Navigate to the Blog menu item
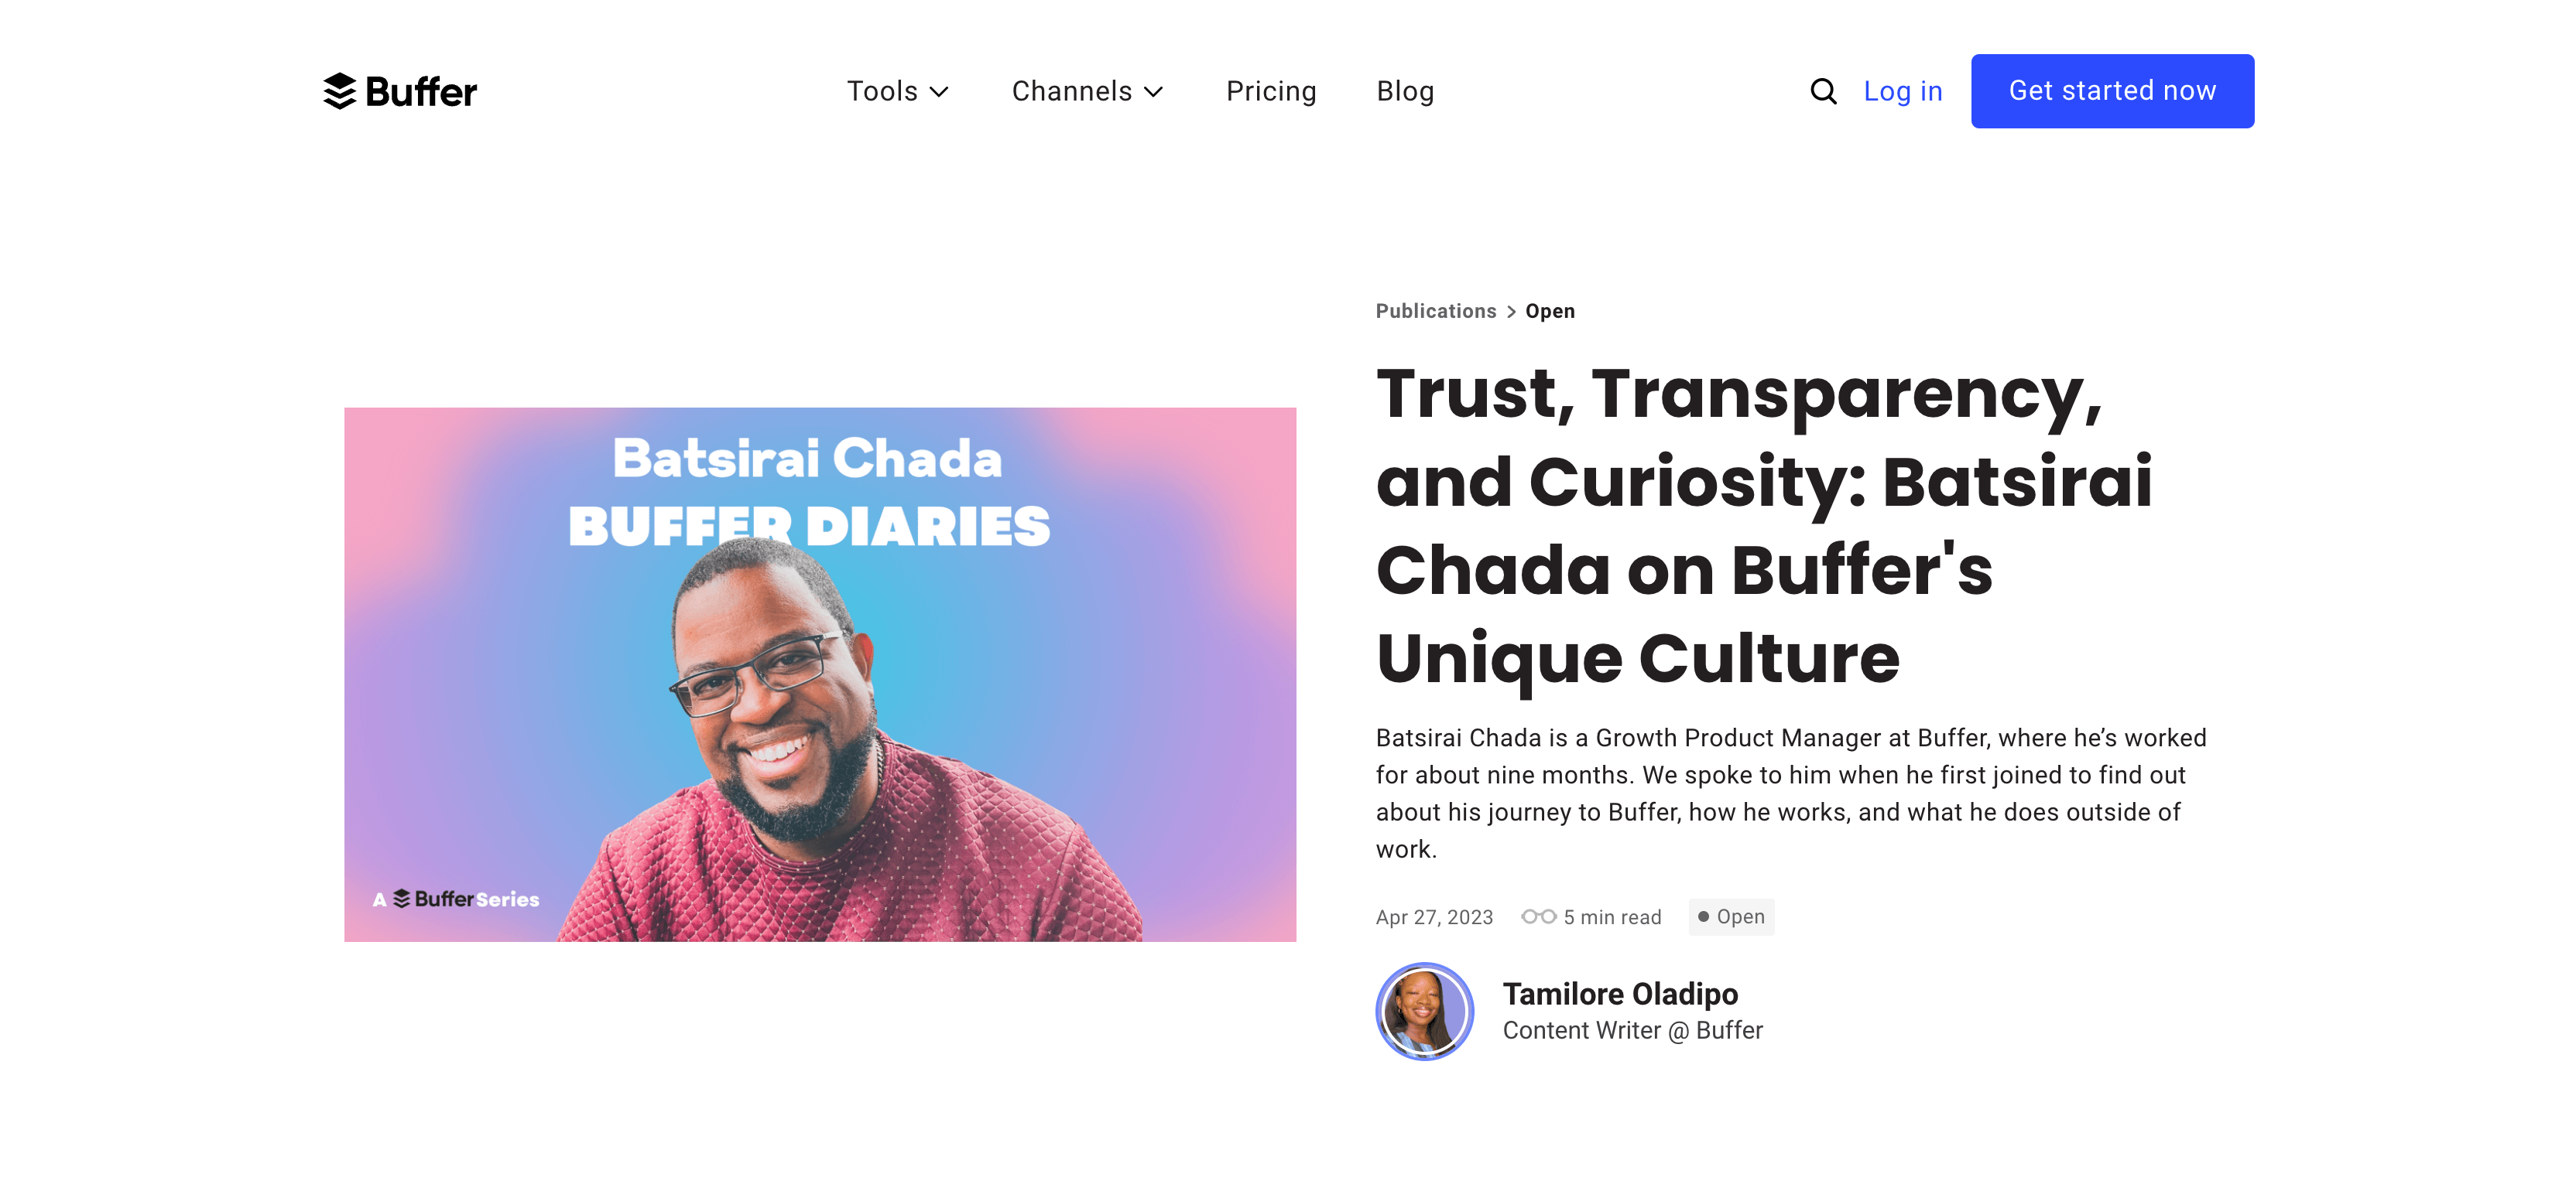 pyautogui.click(x=1405, y=90)
